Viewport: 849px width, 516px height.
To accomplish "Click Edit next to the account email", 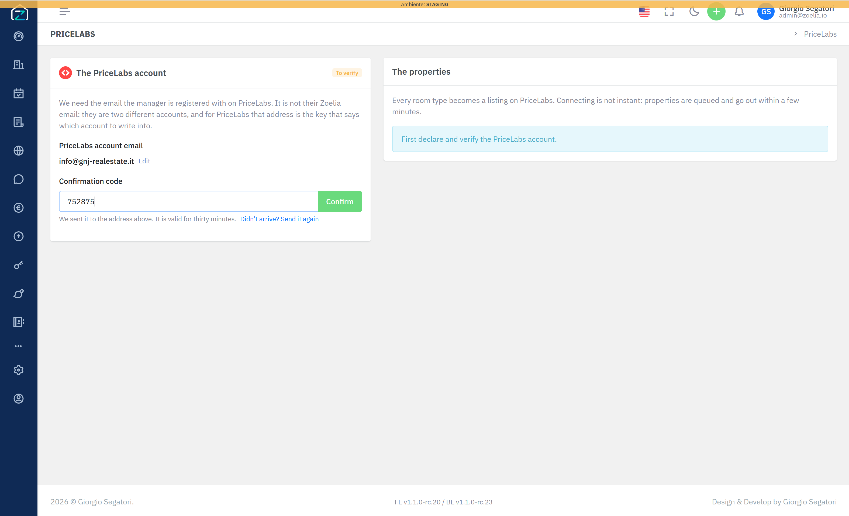I will [144, 161].
